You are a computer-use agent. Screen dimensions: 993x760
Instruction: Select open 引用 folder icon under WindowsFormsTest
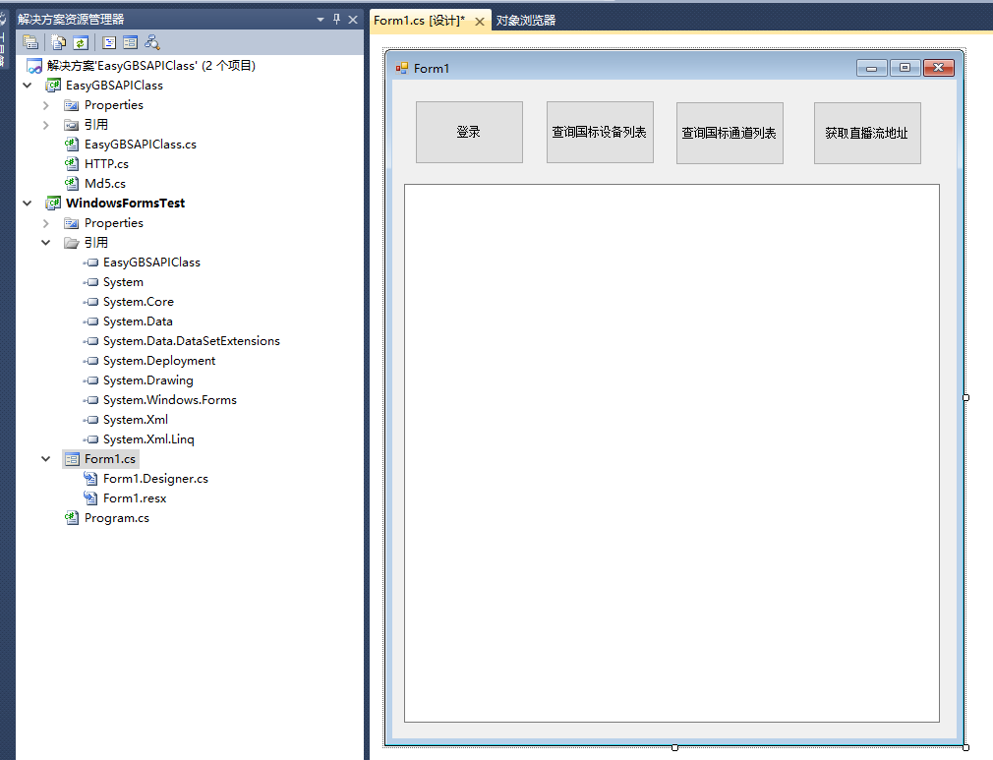(x=72, y=243)
